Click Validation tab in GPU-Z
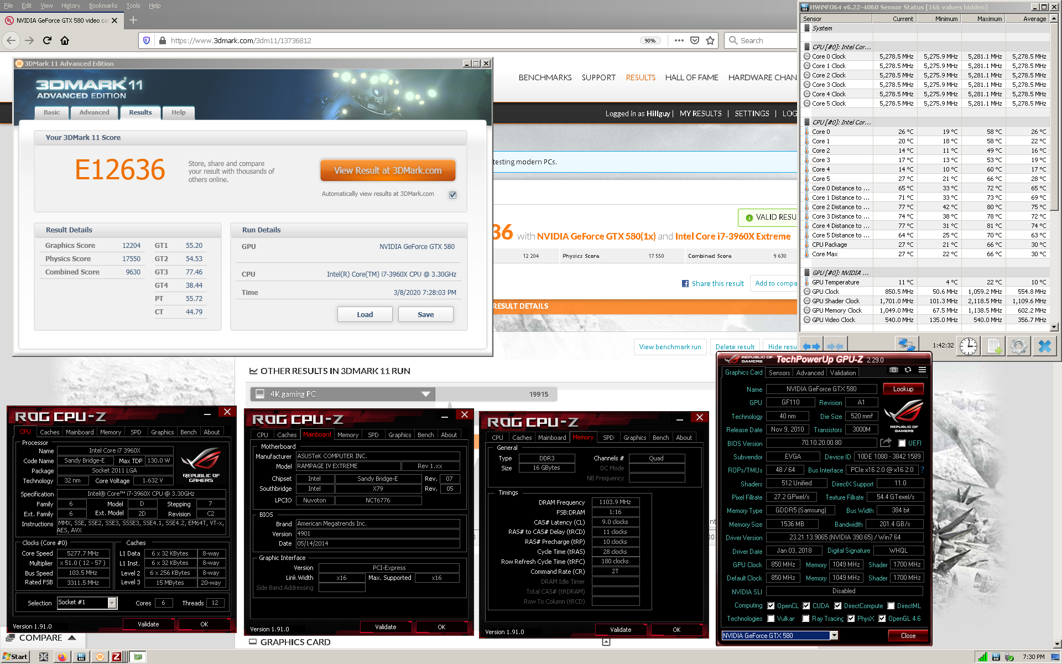Viewport: 1062px width, 664px height. coord(842,373)
